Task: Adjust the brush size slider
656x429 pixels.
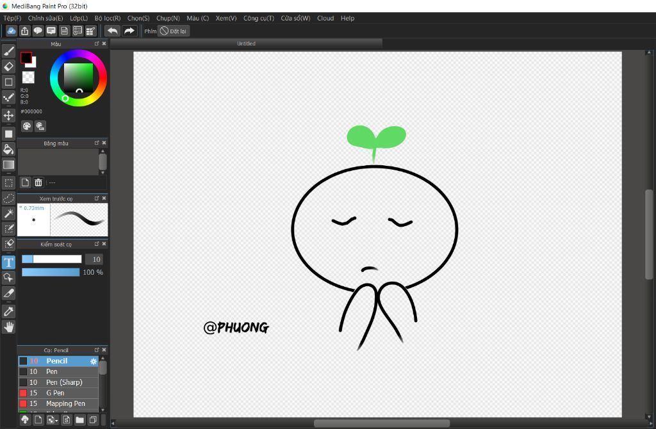Action: pyautogui.click(x=51, y=259)
